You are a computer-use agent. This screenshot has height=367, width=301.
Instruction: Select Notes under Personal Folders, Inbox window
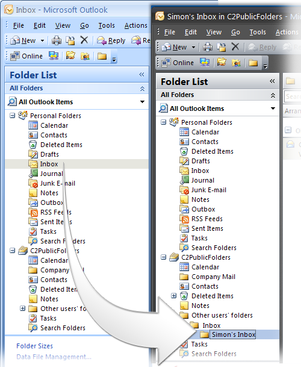click(43, 193)
